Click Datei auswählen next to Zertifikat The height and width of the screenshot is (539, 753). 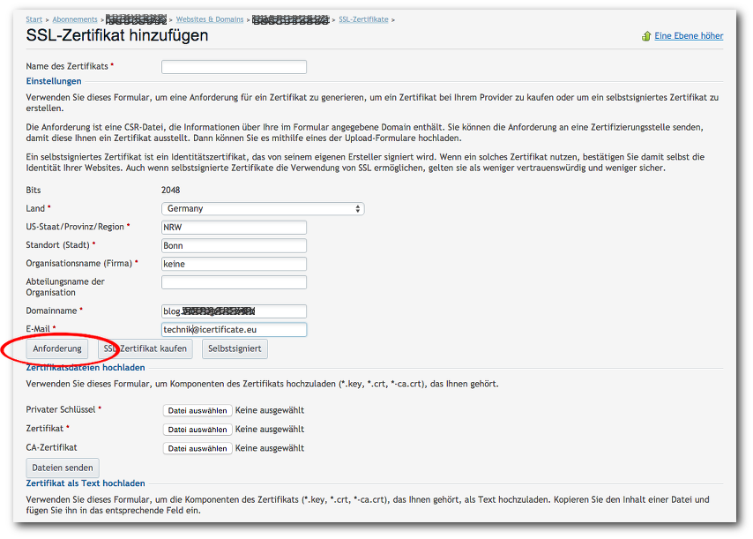coord(198,430)
